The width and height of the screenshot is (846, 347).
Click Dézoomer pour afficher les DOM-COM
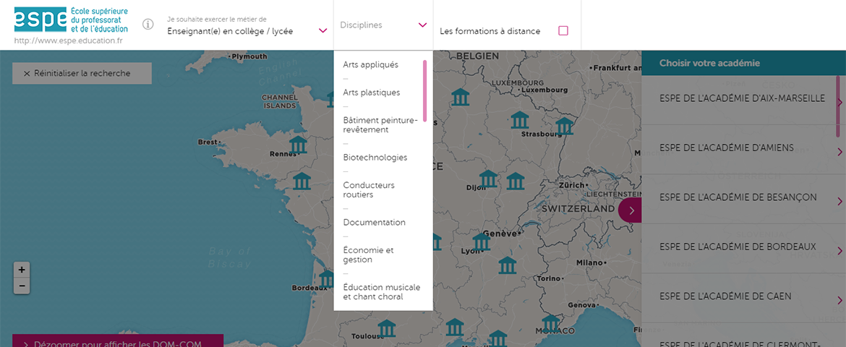coord(118,341)
